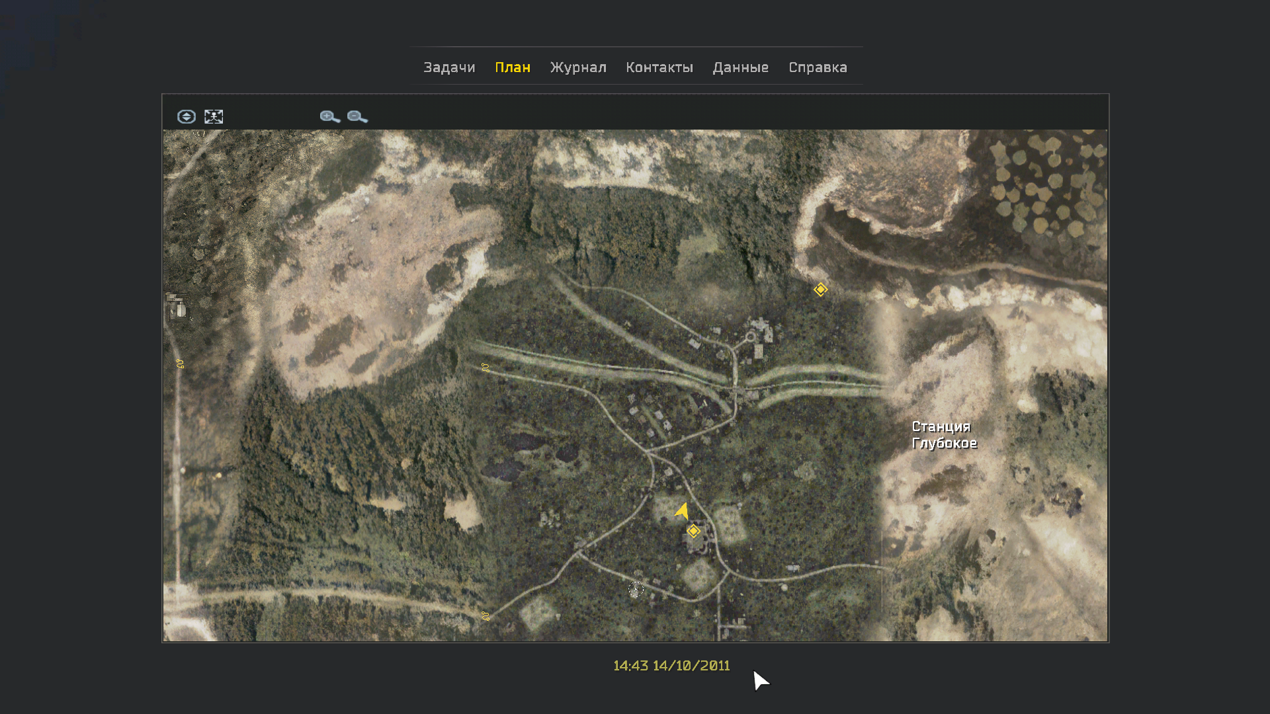Click the zoom out magnifier icon
Screen dimensions: 1270x714
coord(357,117)
